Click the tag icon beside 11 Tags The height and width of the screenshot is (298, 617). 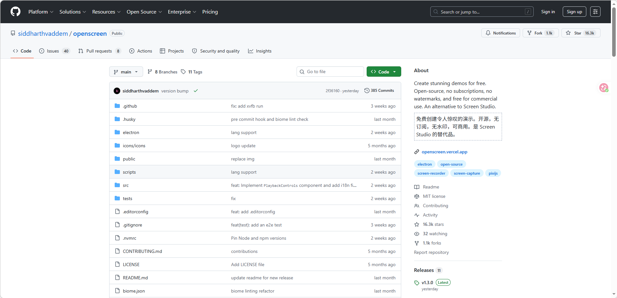pyautogui.click(x=183, y=72)
